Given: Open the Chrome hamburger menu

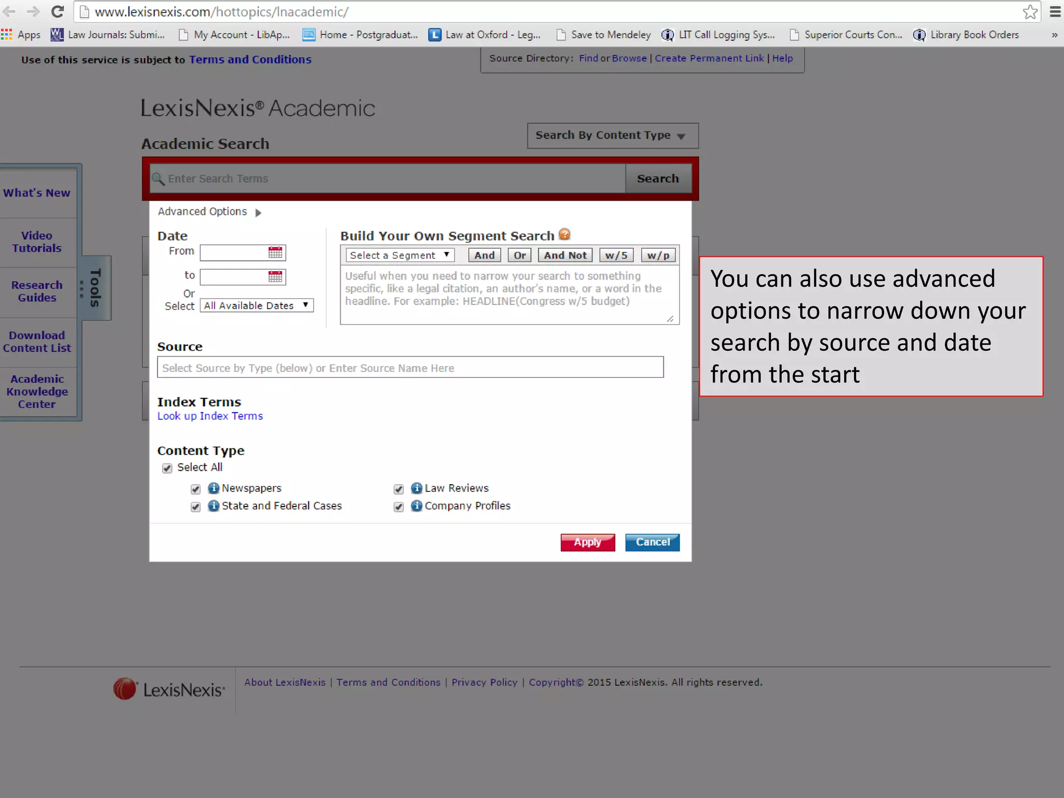Looking at the screenshot, I should [1055, 11].
